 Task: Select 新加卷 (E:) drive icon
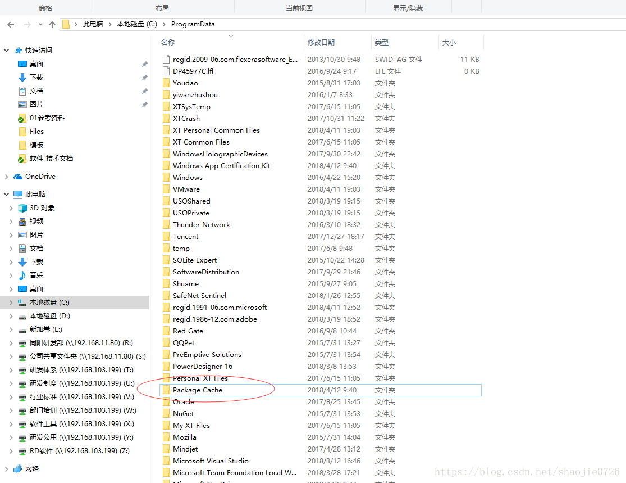pos(22,330)
